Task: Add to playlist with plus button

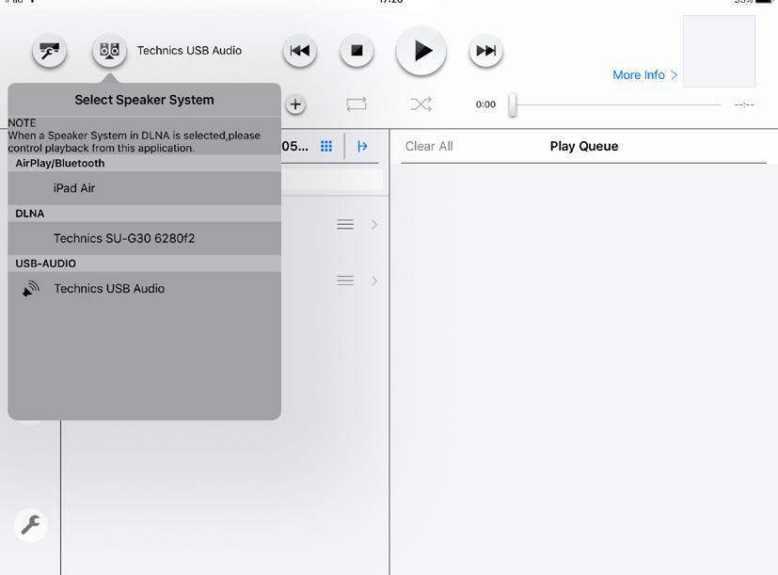Action: (295, 104)
